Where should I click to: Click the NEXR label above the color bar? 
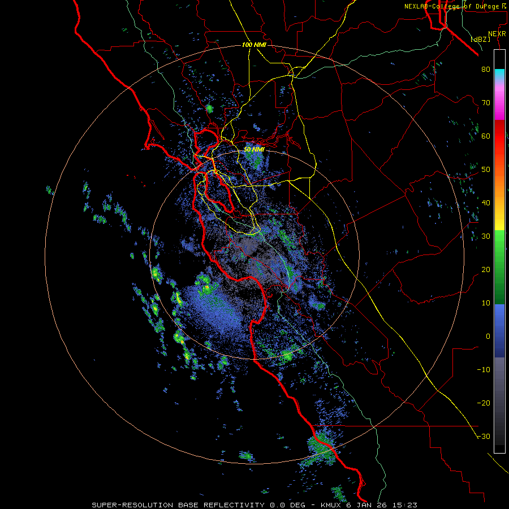point(497,34)
